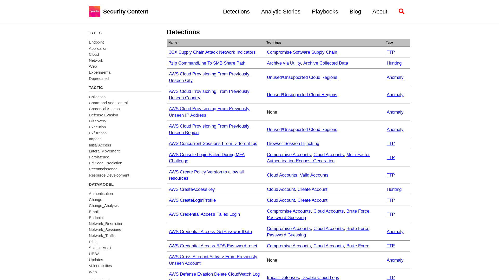This screenshot has height=280, width=499.
Task: Filter by Network type
Action: pos(96,60)
